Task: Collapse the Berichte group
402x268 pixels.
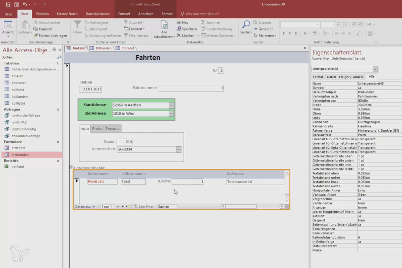Action: [58, 160]
